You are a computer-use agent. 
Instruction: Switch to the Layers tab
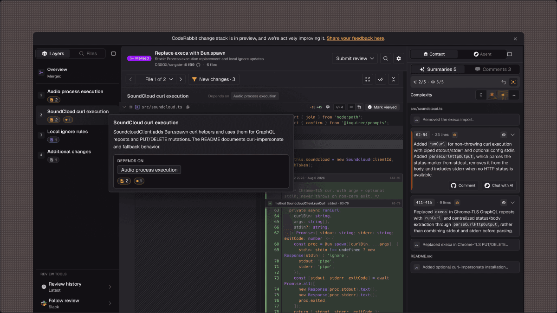point(53,54)
